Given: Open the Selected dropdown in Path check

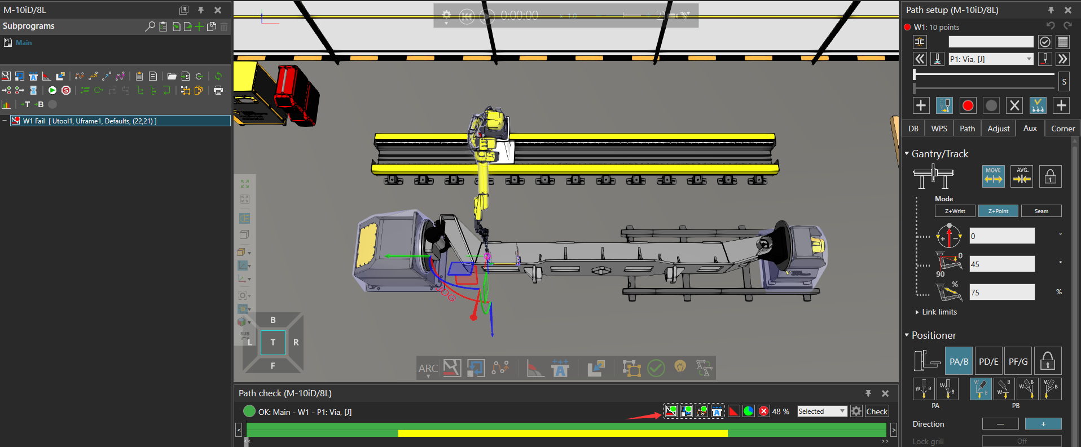Looking at the screenshot, I should point(821,411).
